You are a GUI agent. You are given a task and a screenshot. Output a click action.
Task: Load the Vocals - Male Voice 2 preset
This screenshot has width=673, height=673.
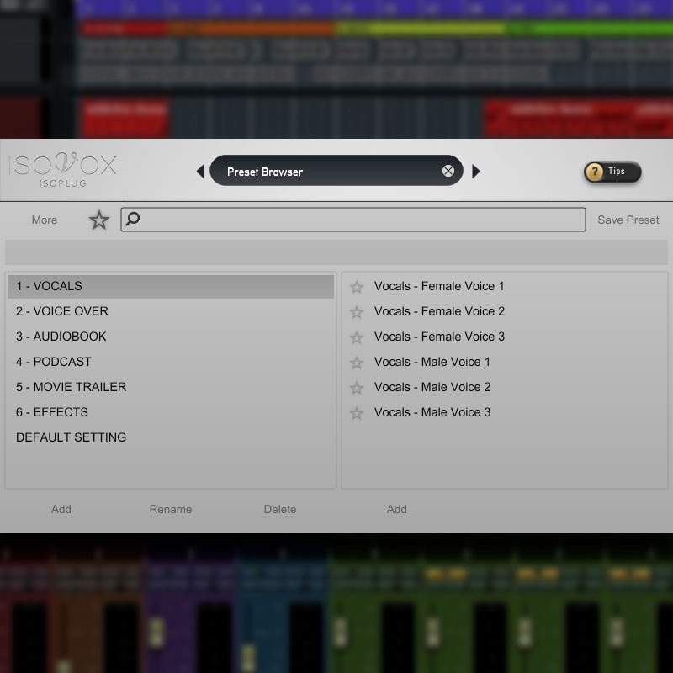pos(432,387)
